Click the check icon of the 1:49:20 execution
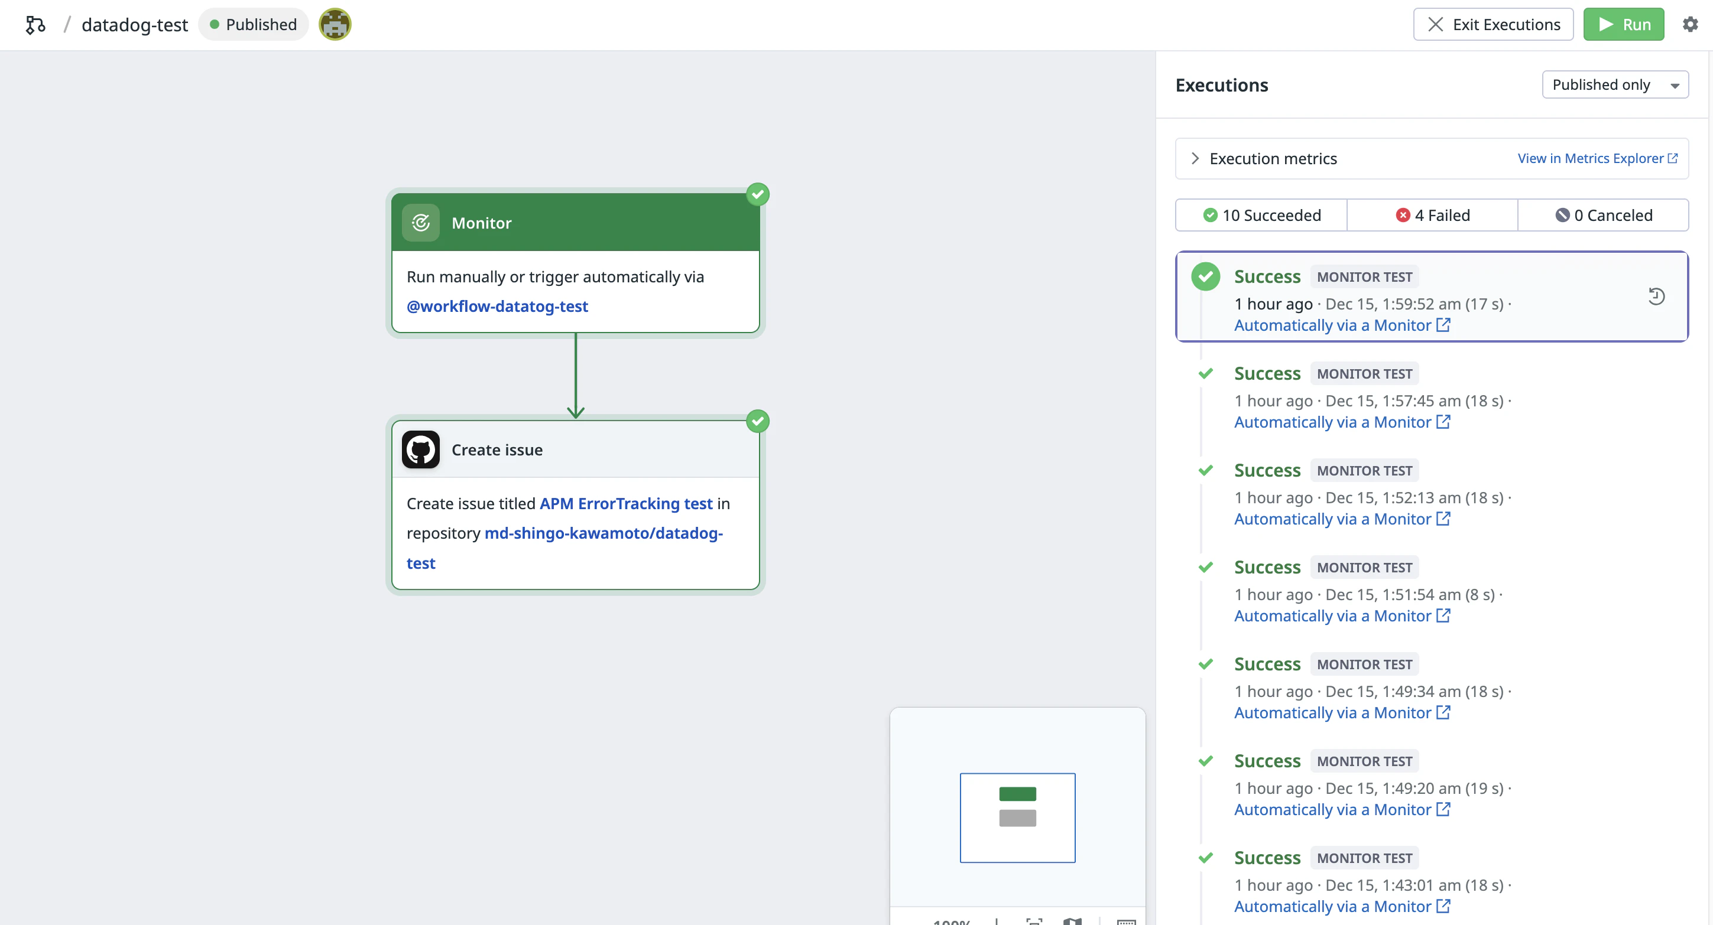This screenshot has height=925, width=1713. click(x=1205, y=761)
